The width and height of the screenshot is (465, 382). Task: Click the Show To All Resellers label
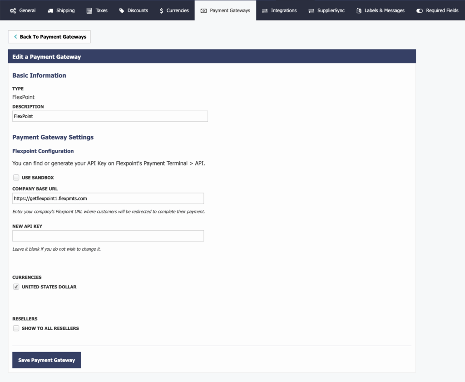click(50, 328)
